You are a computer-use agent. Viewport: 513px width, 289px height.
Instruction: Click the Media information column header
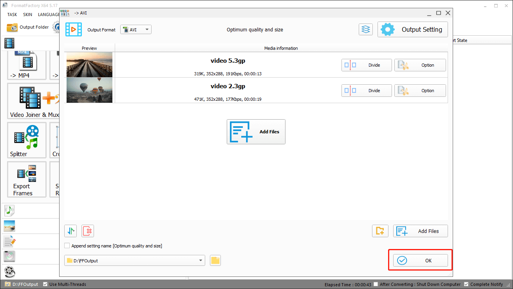[281, 48]
